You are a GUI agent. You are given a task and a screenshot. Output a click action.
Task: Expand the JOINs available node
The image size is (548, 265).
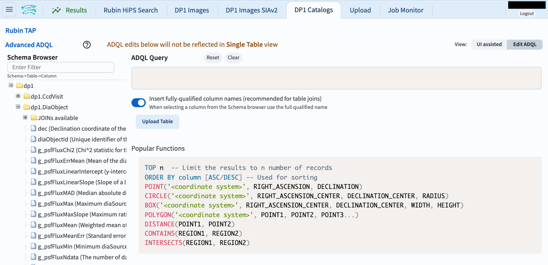pyautogui.click(x=25, y=117)
